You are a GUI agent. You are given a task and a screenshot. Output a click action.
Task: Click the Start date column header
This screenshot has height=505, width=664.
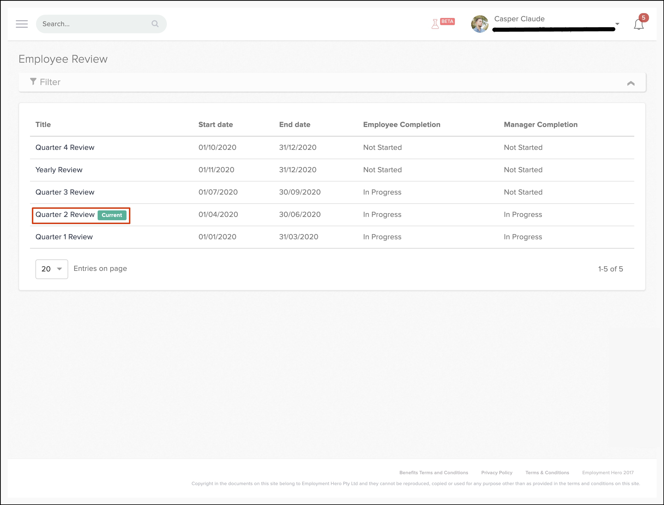pos(216,125)
